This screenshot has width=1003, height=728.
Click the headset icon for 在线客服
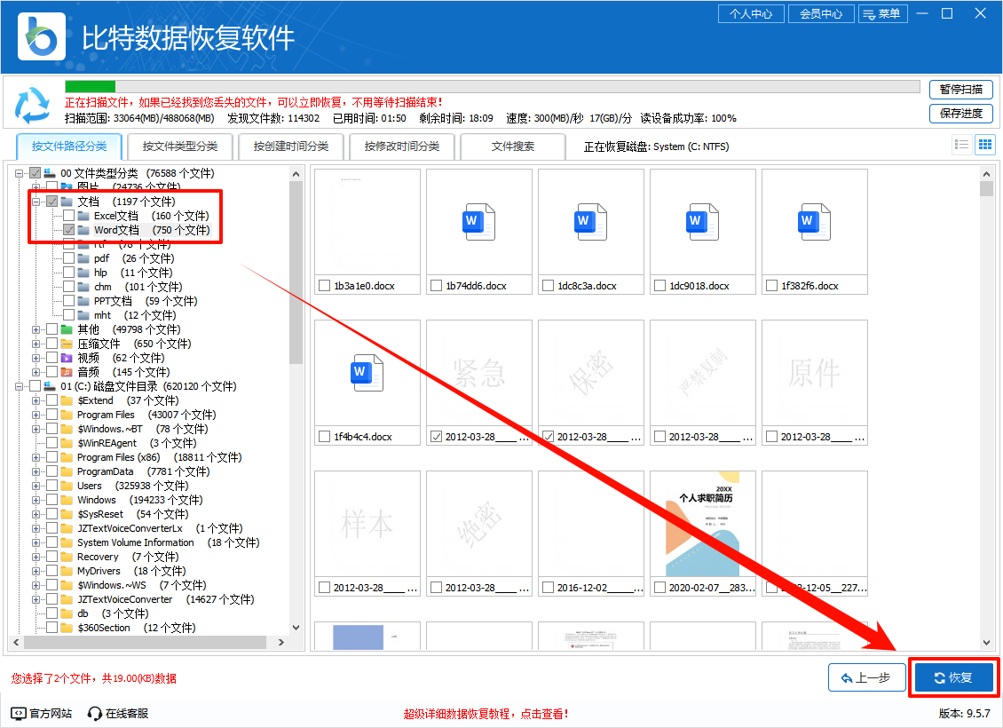pos(91,712)
